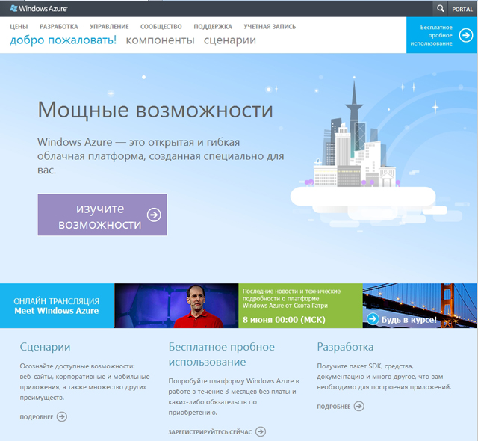Click arrow icon under Сценарии section
The height and width of the screenshot is (441, 478).
click(62, 416)
